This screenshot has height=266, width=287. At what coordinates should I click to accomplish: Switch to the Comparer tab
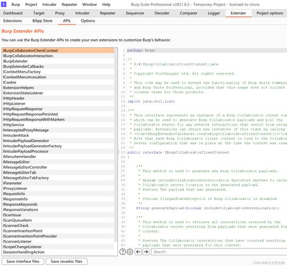click(x=188, y=13)
